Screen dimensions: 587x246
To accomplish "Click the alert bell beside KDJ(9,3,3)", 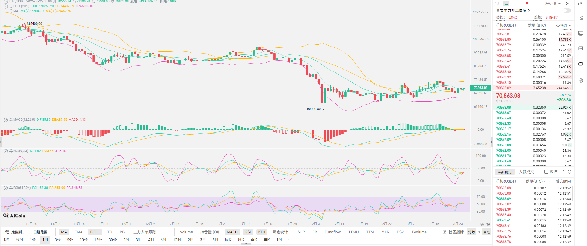I will click(x=11, y=151).
